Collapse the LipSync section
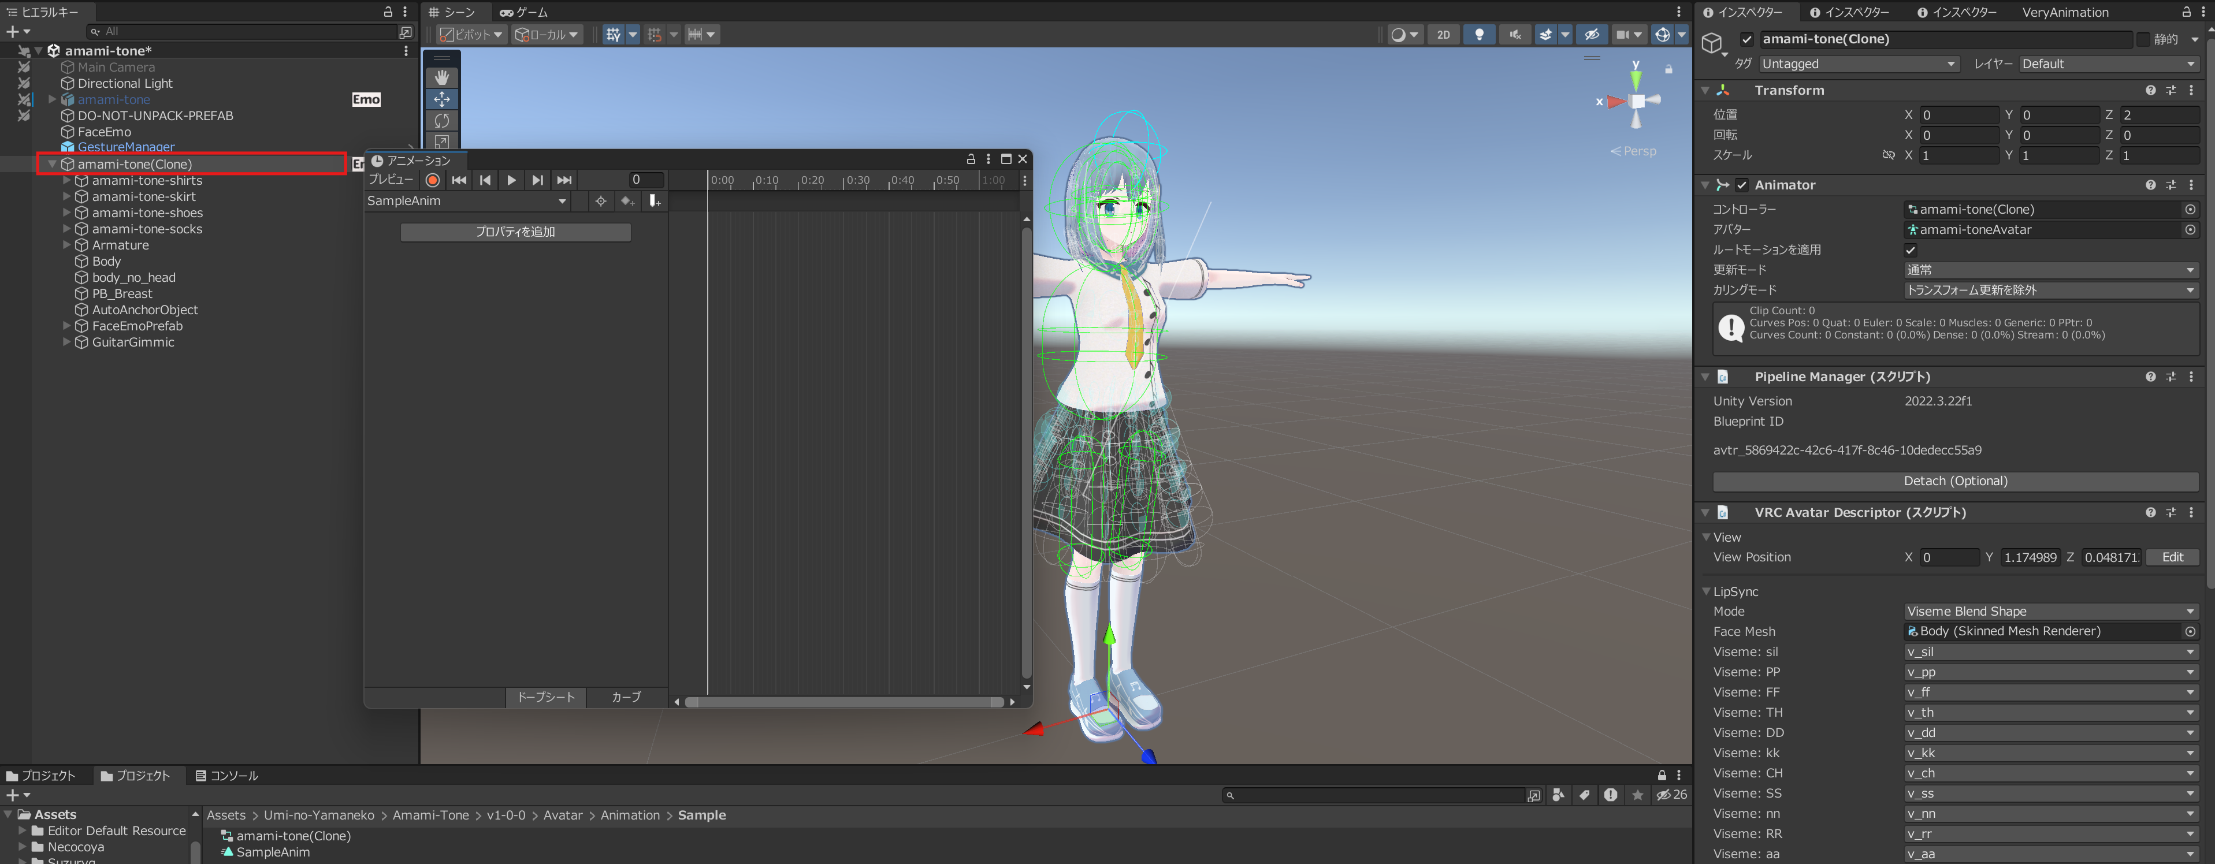This screenshot has height=864, width=2215. [x=1706, y=591]
